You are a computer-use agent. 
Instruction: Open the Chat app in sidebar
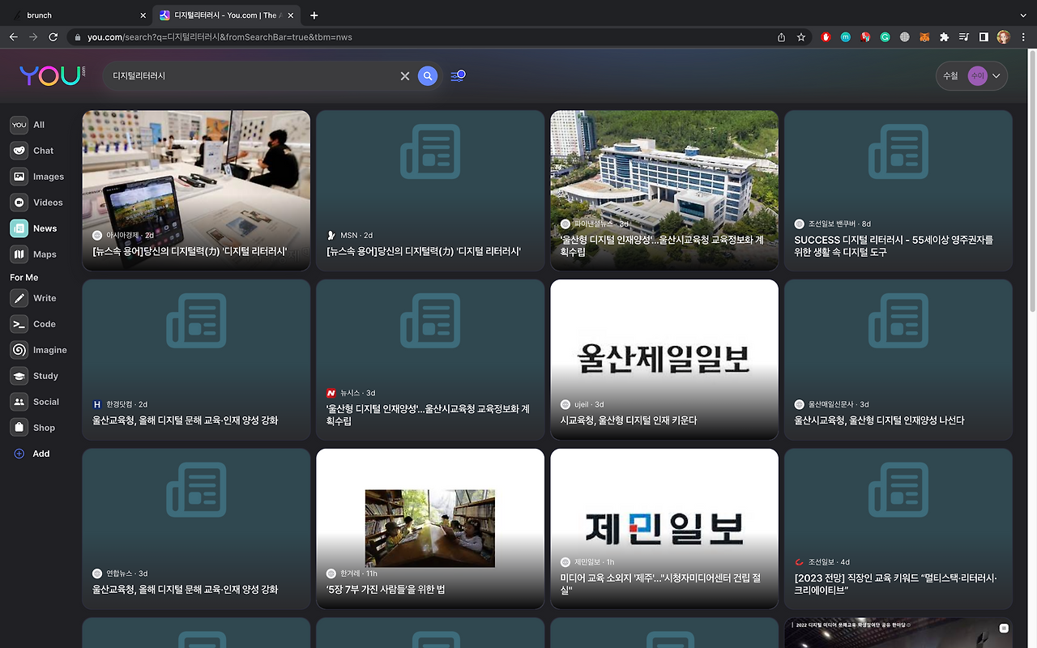(32, 151)
